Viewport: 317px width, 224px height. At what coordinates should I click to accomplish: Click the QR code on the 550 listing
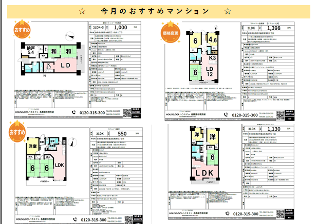128,220
